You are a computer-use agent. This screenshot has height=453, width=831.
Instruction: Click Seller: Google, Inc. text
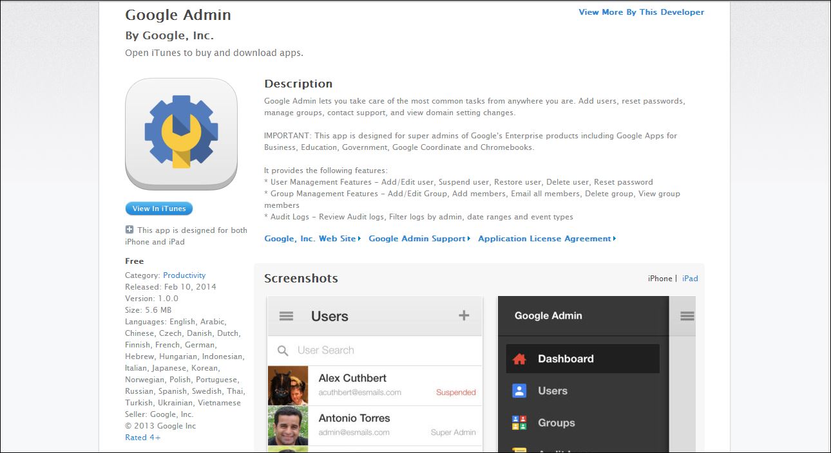pyautogui.click(x=159, y=414)
